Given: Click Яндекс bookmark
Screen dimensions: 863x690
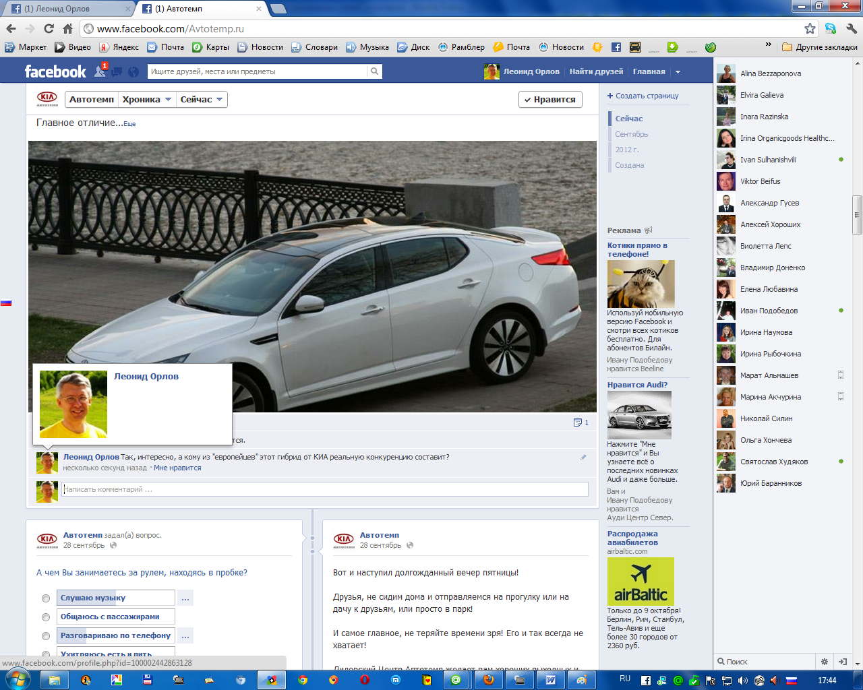Looking at the screenshot, I should tap(119, 47).
